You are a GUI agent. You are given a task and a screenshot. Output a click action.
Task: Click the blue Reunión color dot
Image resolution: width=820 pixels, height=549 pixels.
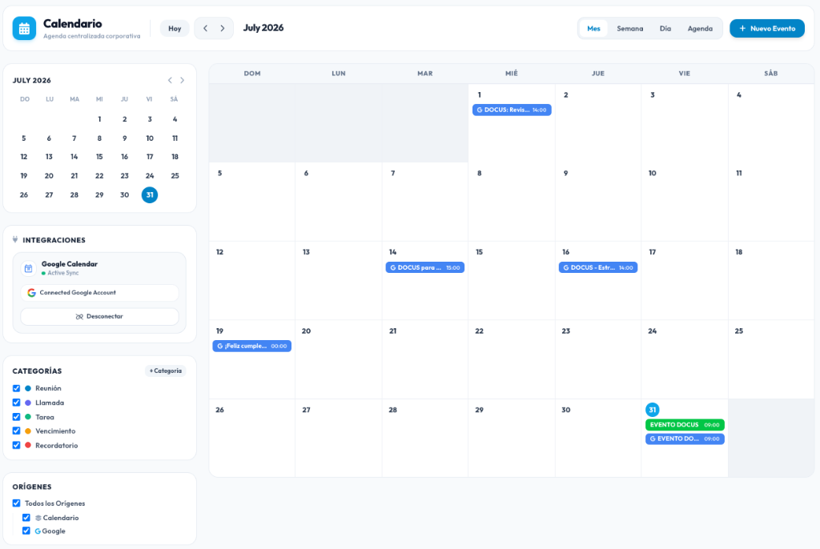28,388
